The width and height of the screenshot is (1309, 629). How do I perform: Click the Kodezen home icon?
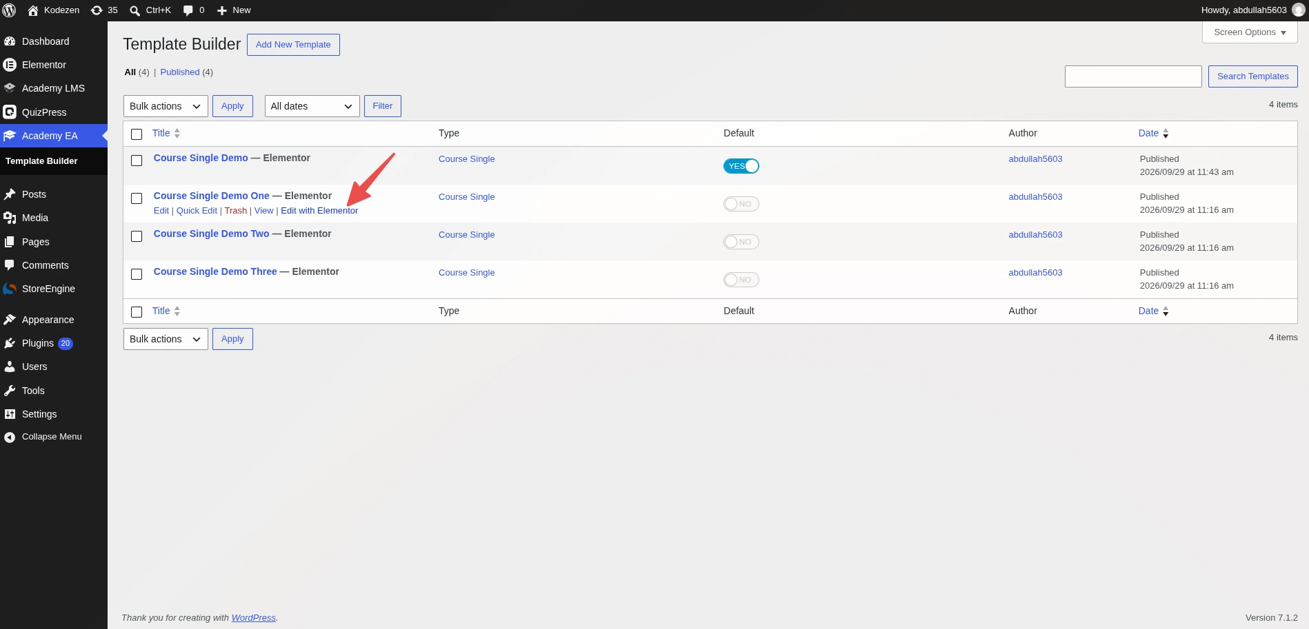(32, 10)
